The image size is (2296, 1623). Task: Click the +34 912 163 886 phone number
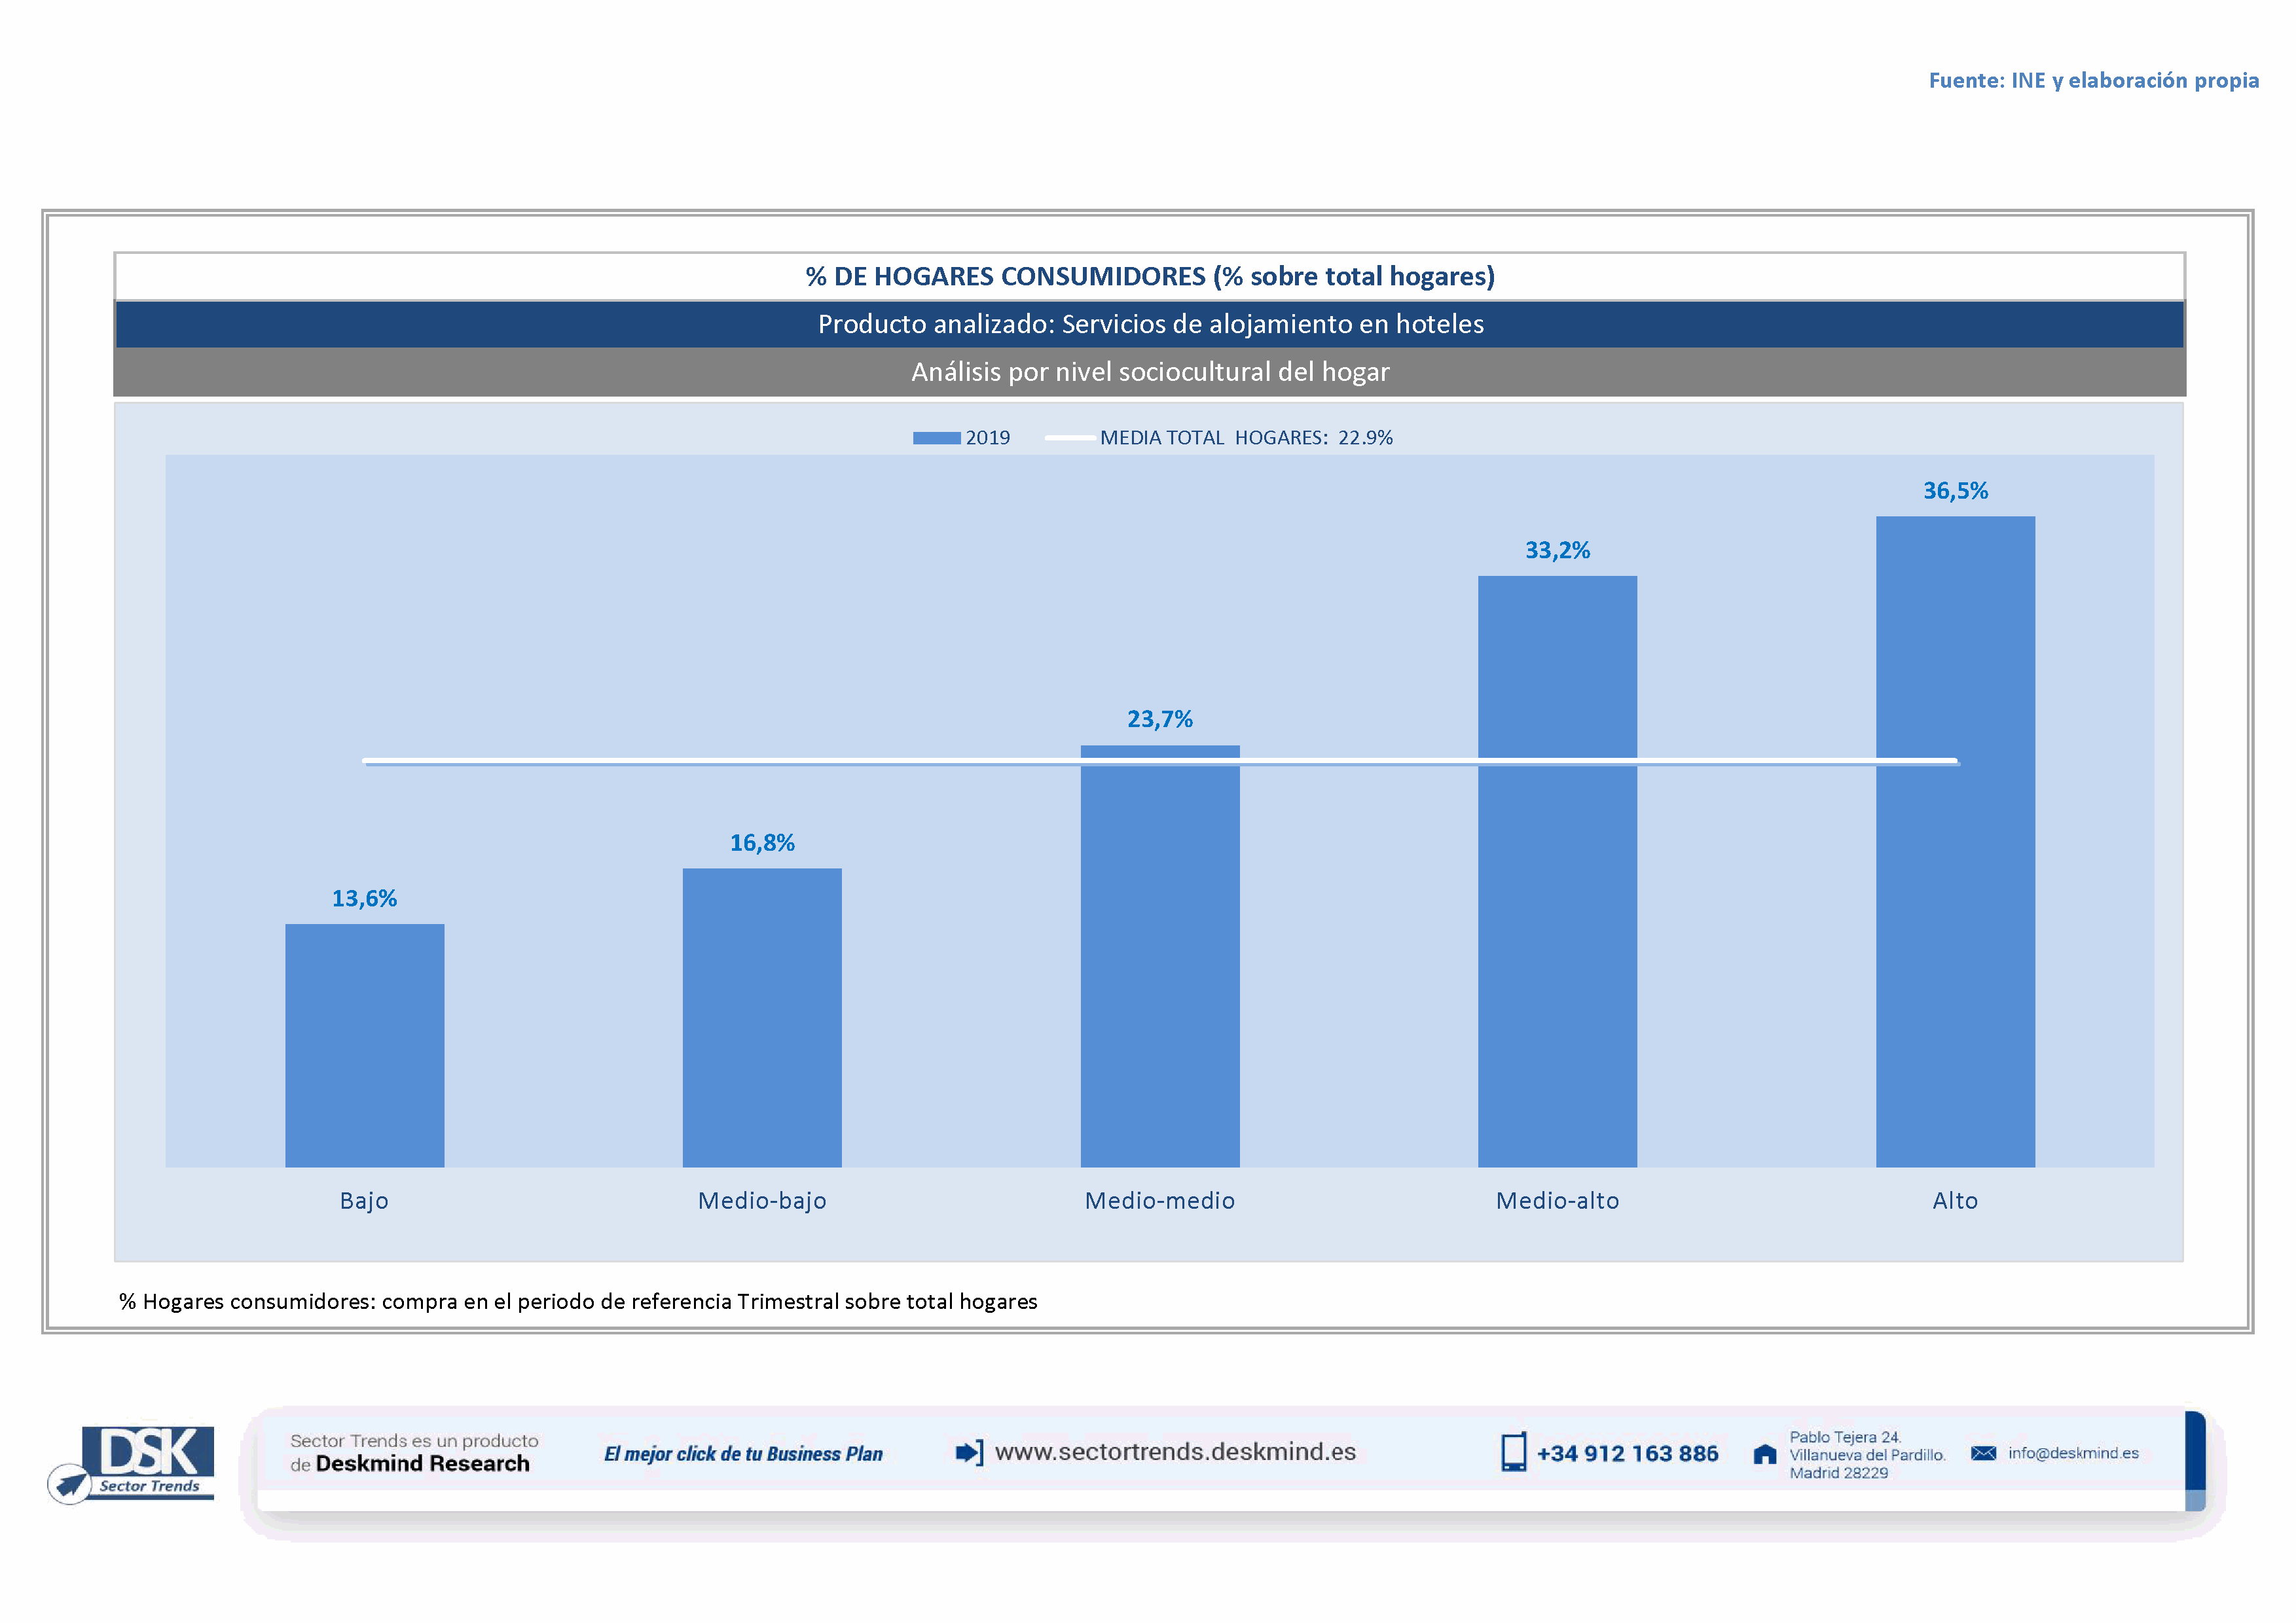coord(1627,1454)
